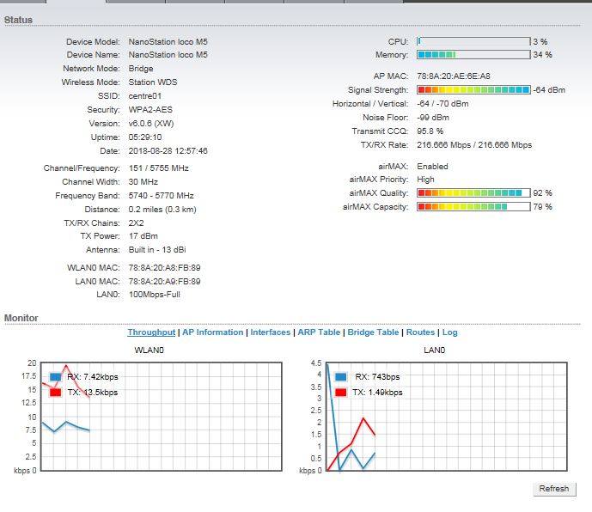592x512 pixels.
Task: Open the ARP Table link
Action: (x=319, y=332)
